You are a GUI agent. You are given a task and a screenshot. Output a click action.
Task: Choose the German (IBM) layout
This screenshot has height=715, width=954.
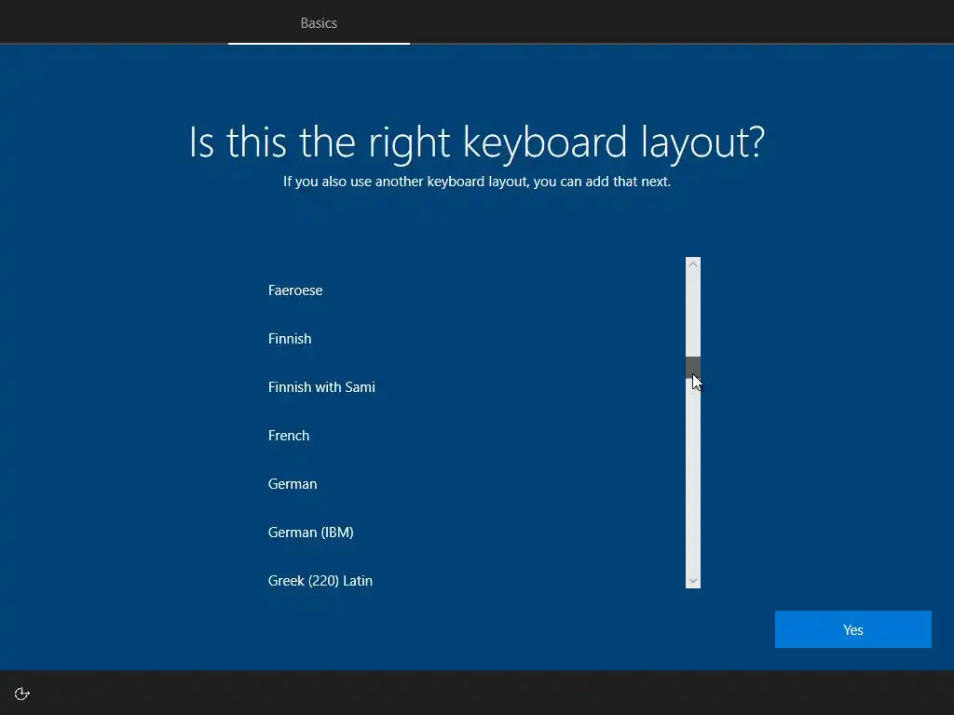click(470, 532)
